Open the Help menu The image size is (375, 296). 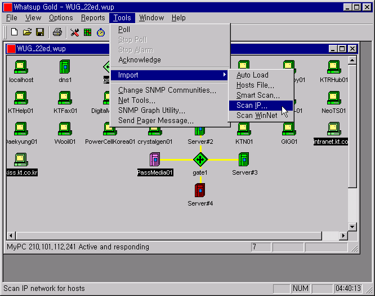point(178,18)
